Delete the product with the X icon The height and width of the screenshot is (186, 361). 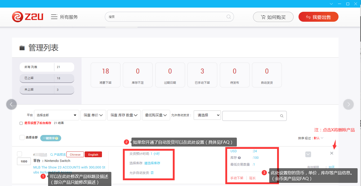pyautogui.click(x=332, y=153)
